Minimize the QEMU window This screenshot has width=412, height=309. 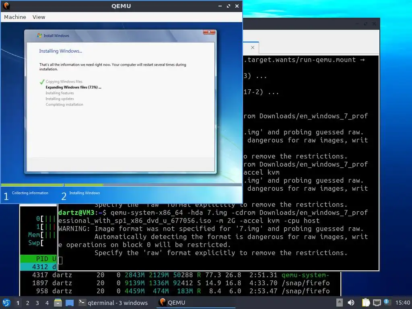tap(220, 6)
